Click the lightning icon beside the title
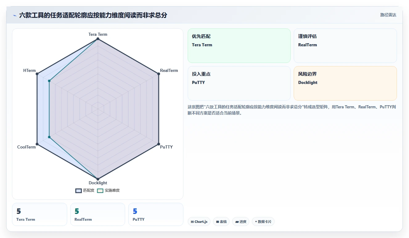Image resolution: width=409 pixels, height=238 pixels. click(15, 15)
